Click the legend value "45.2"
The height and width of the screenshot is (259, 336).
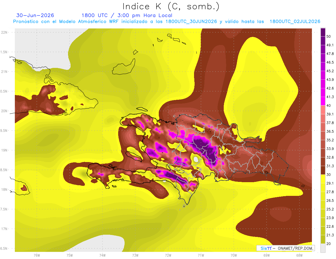[330, 71]
